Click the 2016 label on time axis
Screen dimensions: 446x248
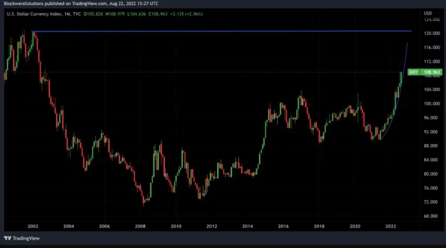point(283,226)
